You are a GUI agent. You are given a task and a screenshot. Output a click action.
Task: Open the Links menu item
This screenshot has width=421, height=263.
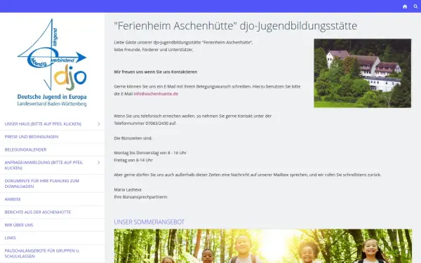11,238
